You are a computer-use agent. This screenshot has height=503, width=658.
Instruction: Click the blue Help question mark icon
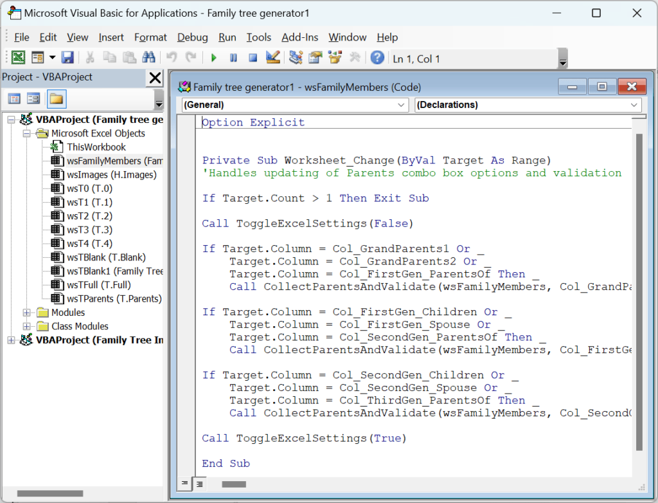click(377, 58)
